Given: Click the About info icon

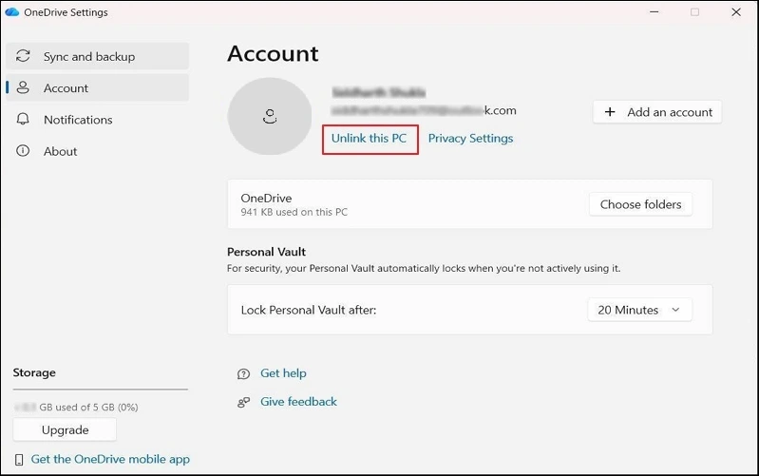Looking at the screenshot, I should (23, 151).
